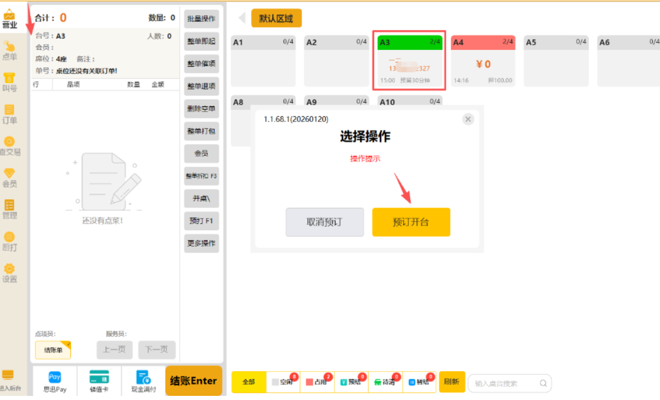The height and width of the screenshot is (400, 660).
Task: Click the 整单折扣 F3 discount button
Action: [x=201, y=176]
